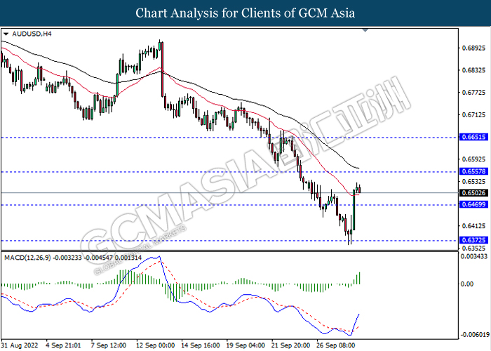Click the current price 0.65026 label
This screenshot has width=491, height=351.
click(473, 193)
